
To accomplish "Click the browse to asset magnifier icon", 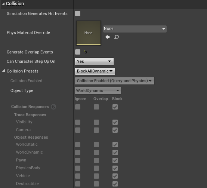I will 116,37.
